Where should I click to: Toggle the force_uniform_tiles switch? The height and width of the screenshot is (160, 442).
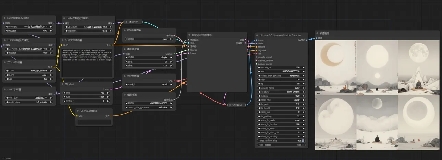pos(303,141)
